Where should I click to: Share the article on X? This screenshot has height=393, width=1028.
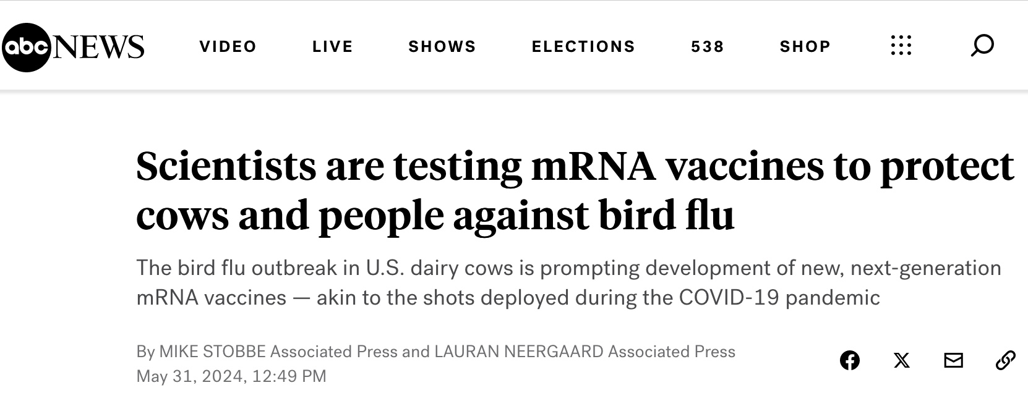902,360
